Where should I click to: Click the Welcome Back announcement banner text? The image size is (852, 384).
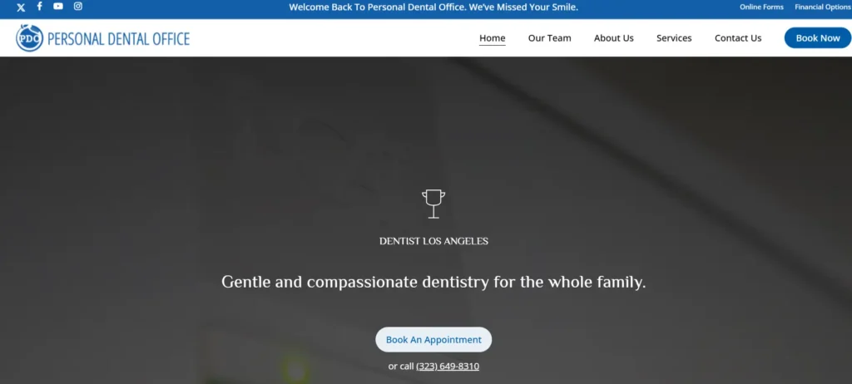click(x=433, y=7)
